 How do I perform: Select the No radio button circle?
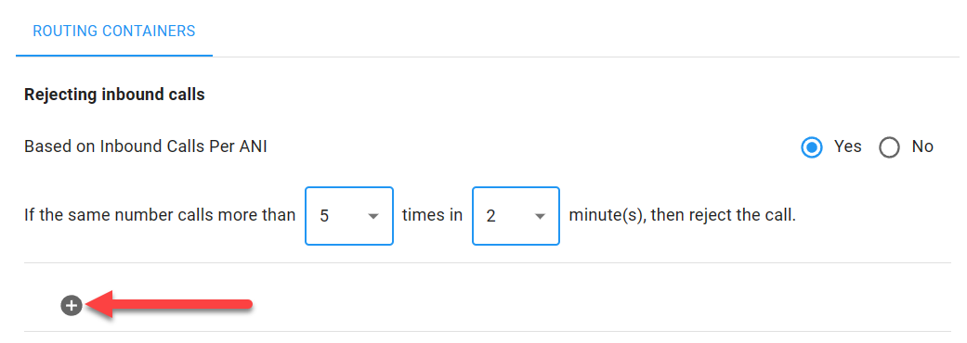(x=889, y=147)
